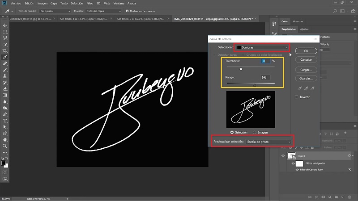Close the Gama de colores dialog
The height and width of the screenshot is (201, 358).
(x=315, y=39)
